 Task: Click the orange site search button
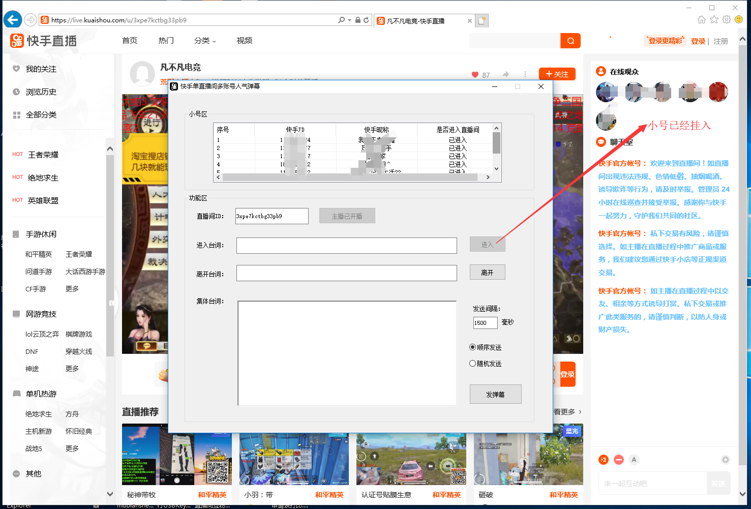coord(570,41)
